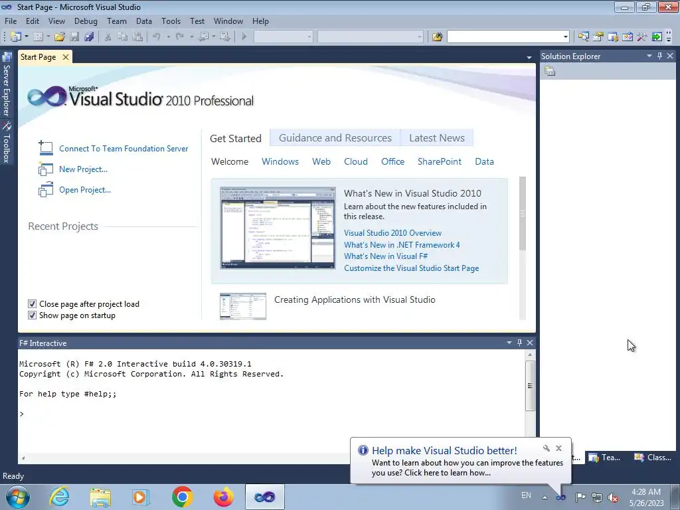Click the Save All toolbar icon
Viewport: 680px width, 510px height.
click(90, 37)
